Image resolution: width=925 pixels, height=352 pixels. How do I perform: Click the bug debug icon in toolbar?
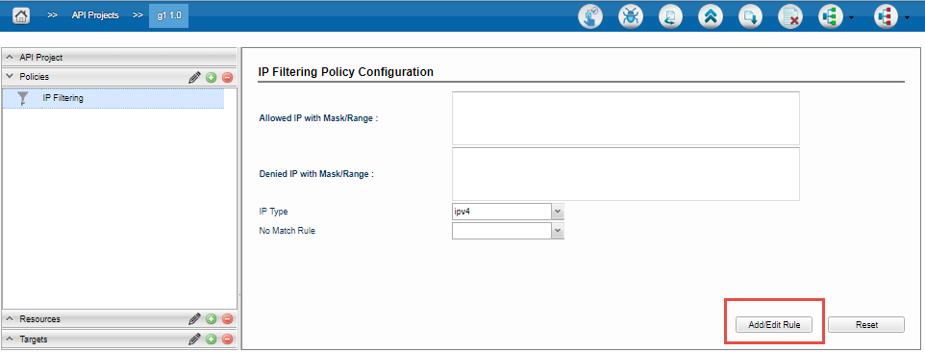(631, 16)
